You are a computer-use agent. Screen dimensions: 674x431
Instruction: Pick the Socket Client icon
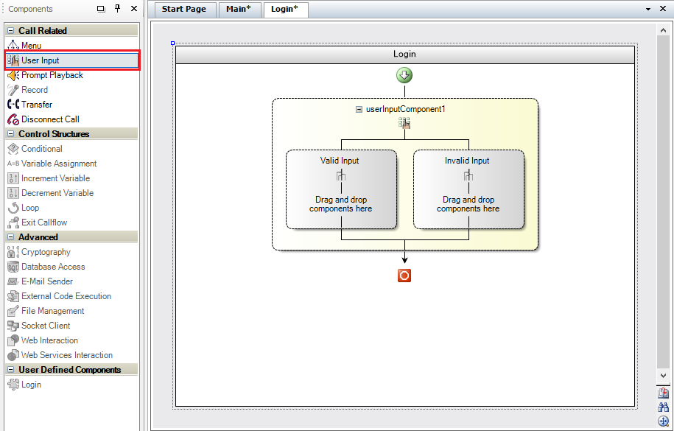click(13, 326)
